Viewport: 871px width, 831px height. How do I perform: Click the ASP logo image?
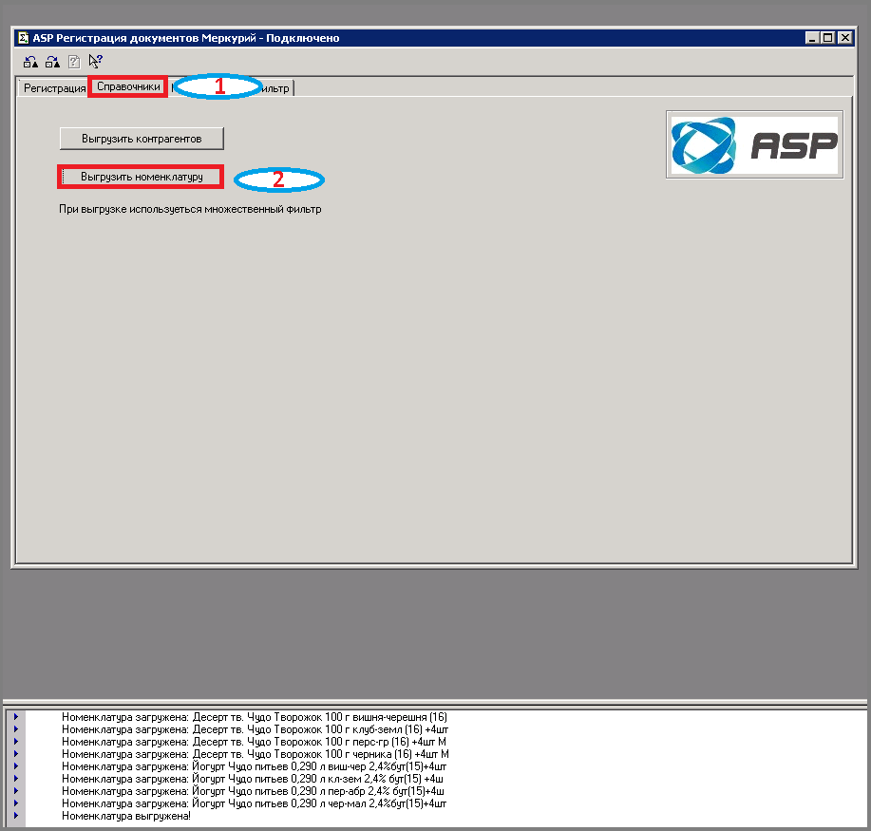click(x=754, y=144)
